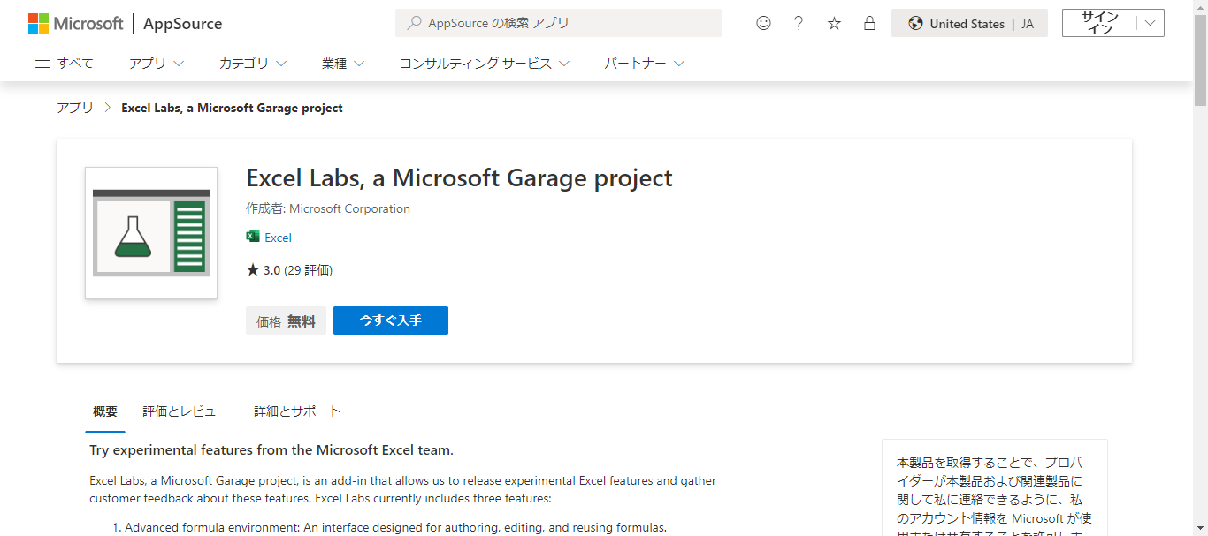Expand the アプリ dropdown

(x=156, y=63)
